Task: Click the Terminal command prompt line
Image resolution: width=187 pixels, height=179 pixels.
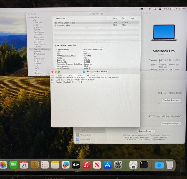Action: [x=67, y=82]
